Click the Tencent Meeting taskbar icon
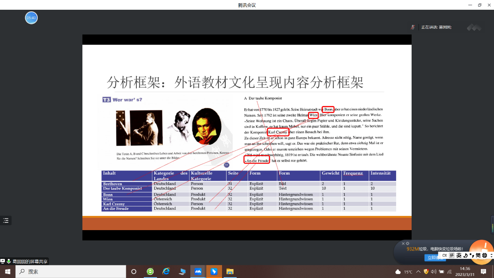 (198, 272)
